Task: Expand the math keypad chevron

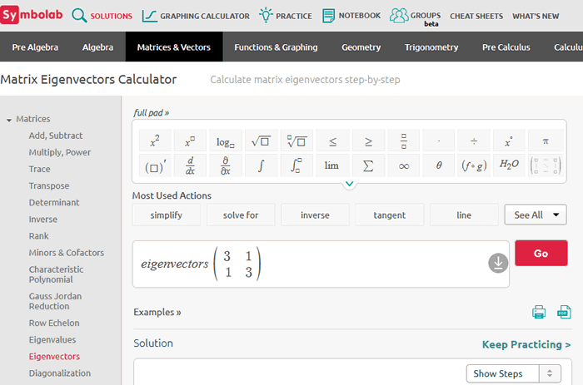Action: (349, 184)
